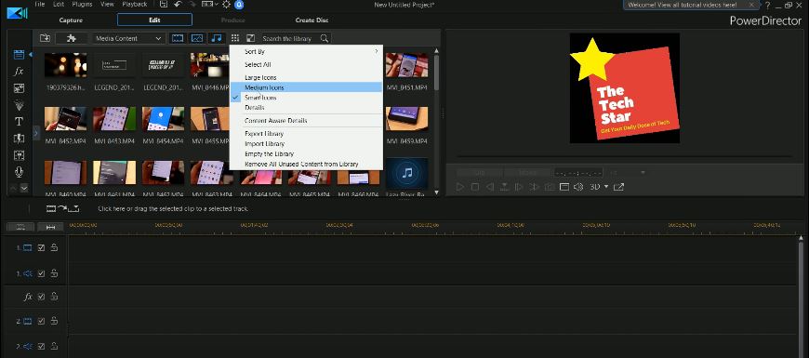
Task: Choose Details view in context menu
Action: pyautogui.click(x=307, y=107)
